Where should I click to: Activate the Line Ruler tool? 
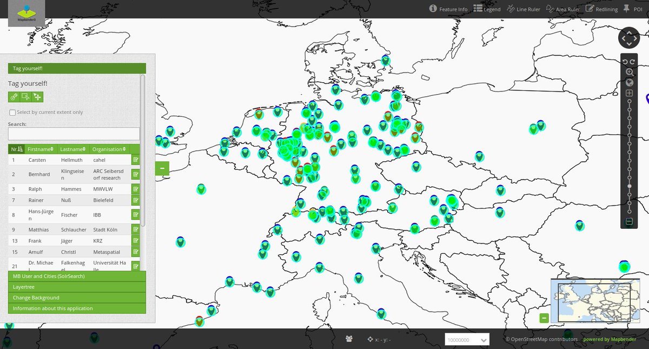point(523,9)
